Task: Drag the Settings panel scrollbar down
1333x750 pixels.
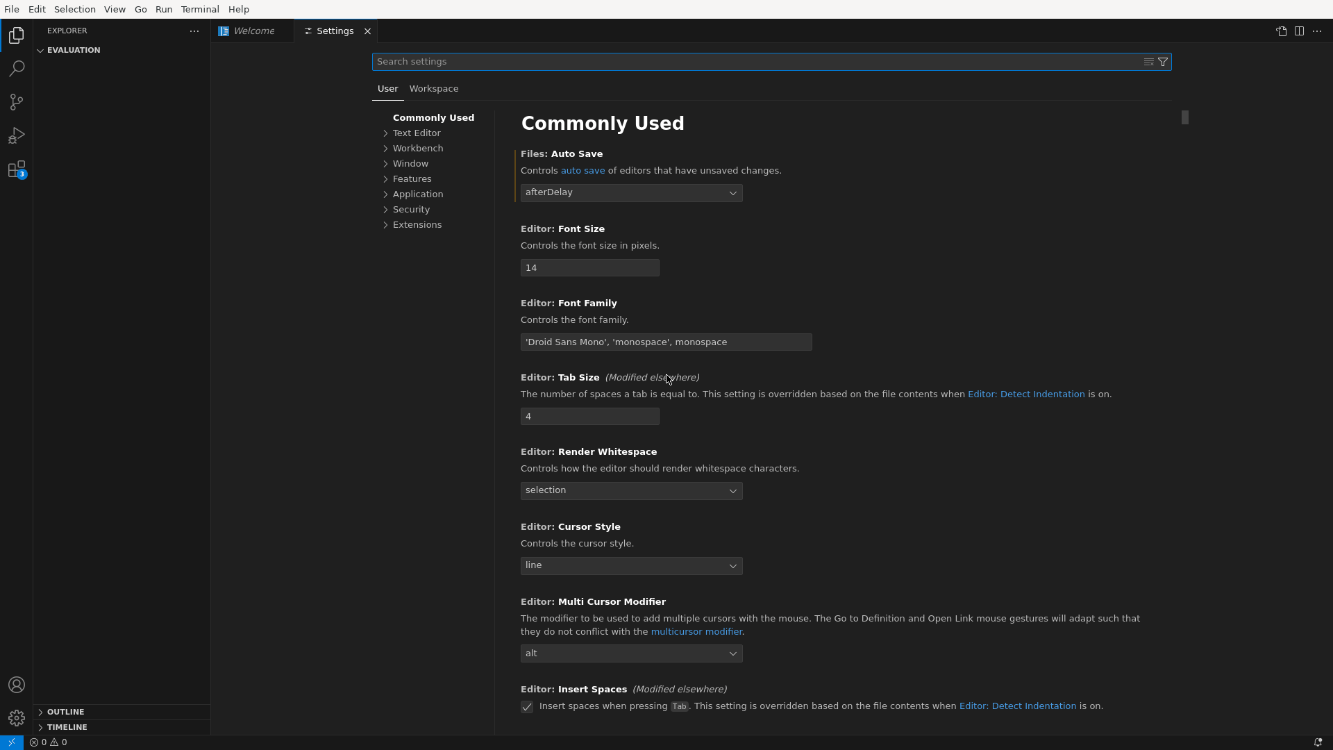Action: click(x=1184, y=117)
